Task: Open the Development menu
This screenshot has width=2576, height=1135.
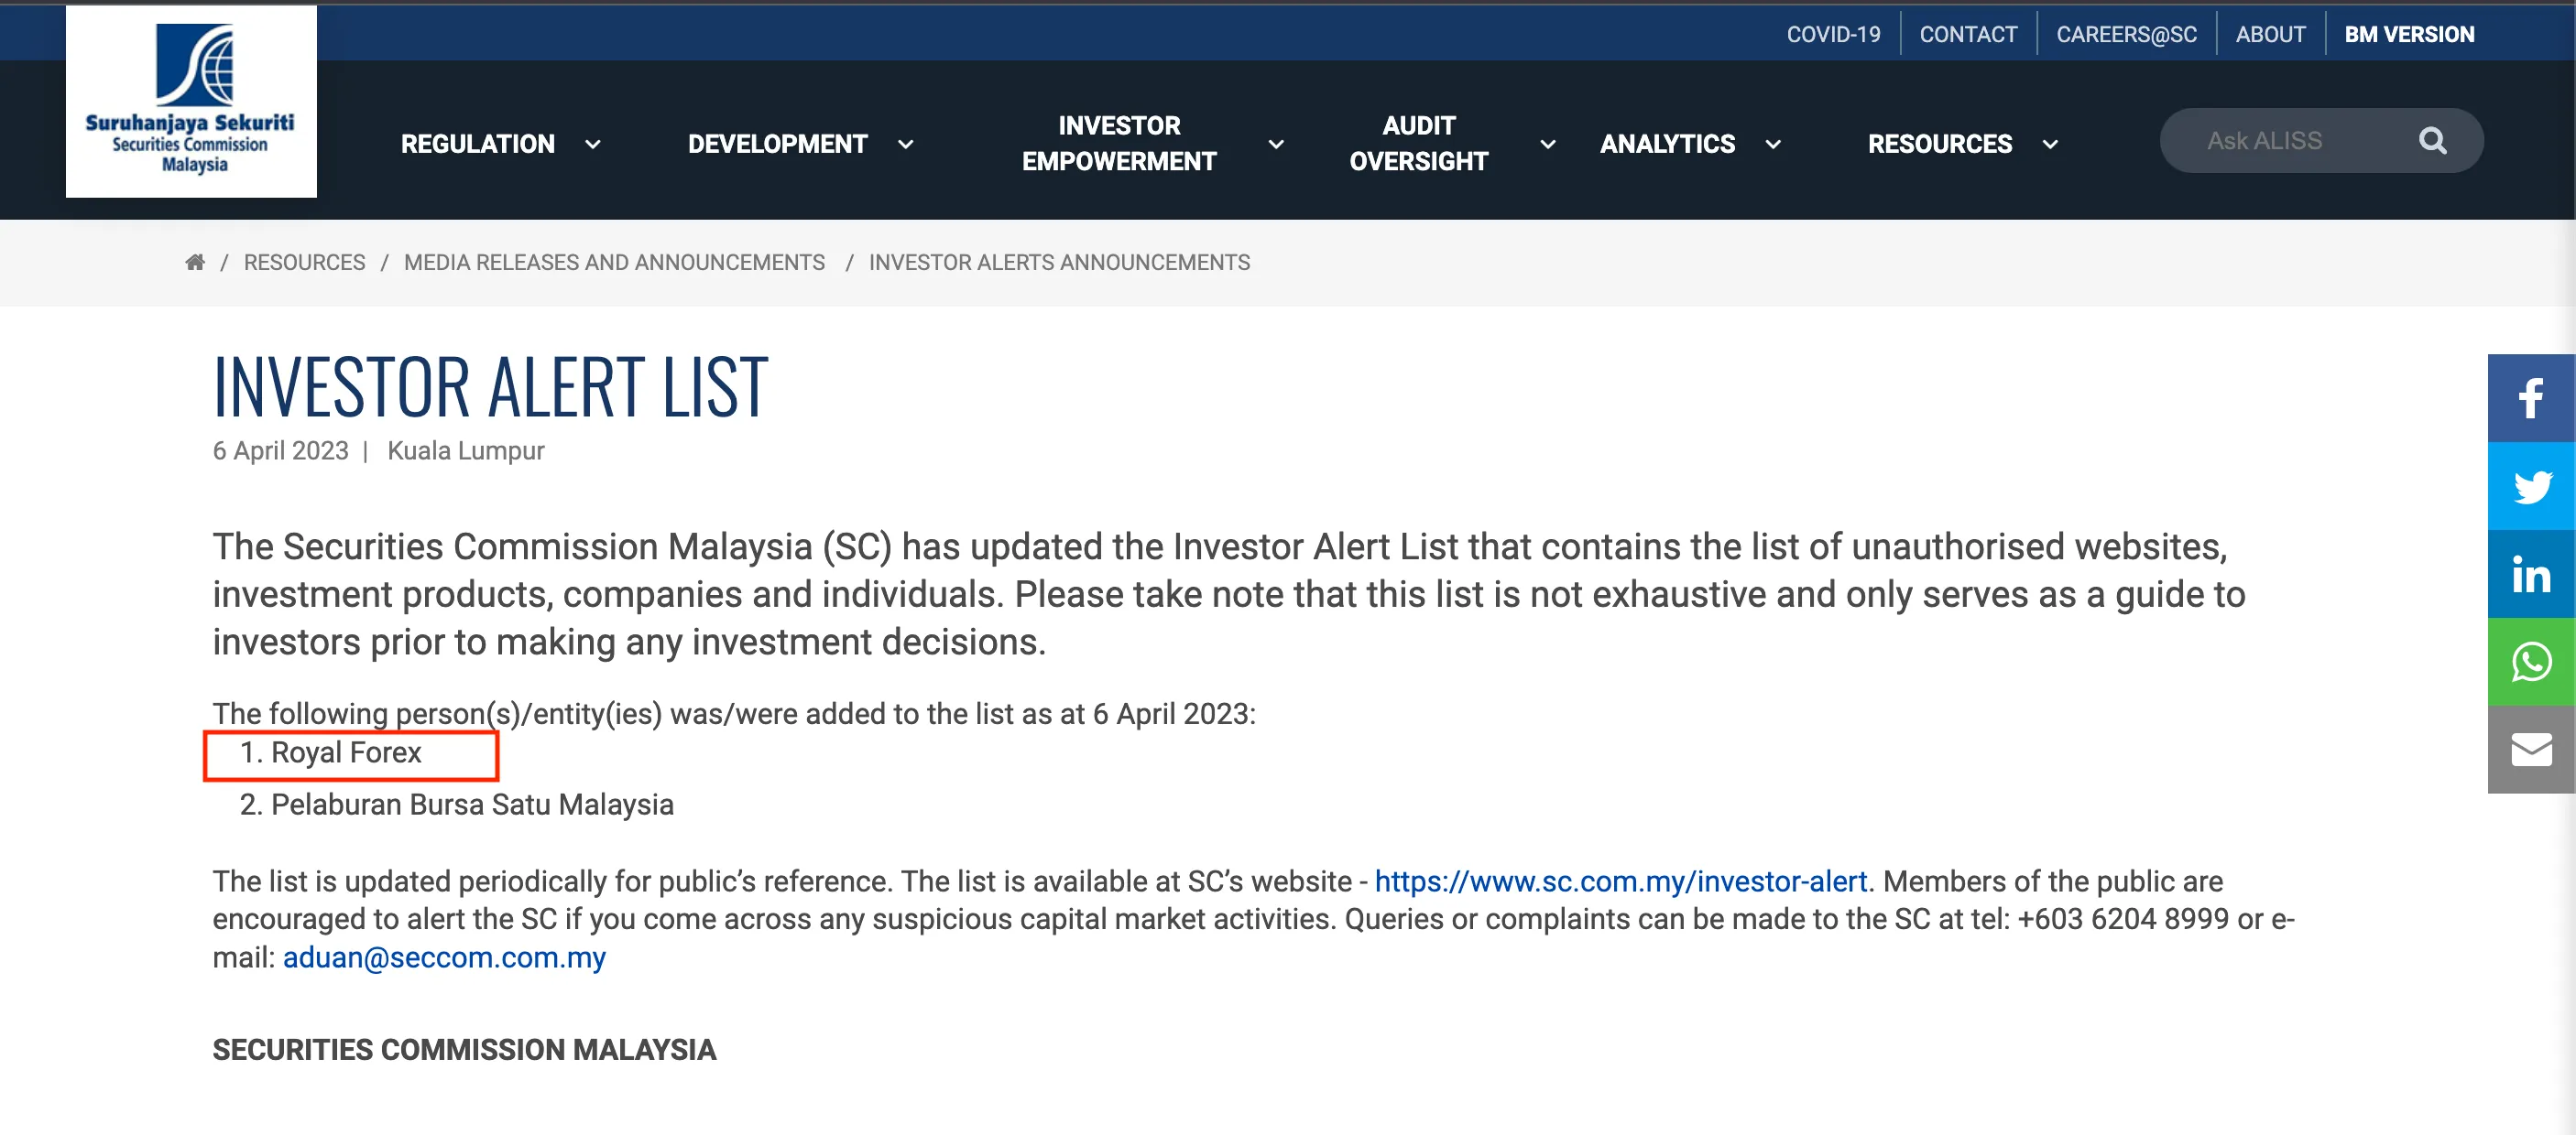Action: 778,144
